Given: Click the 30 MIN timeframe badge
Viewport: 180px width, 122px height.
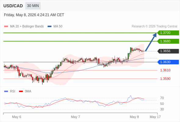Looking at the screenshot, I should coord(33,6).
